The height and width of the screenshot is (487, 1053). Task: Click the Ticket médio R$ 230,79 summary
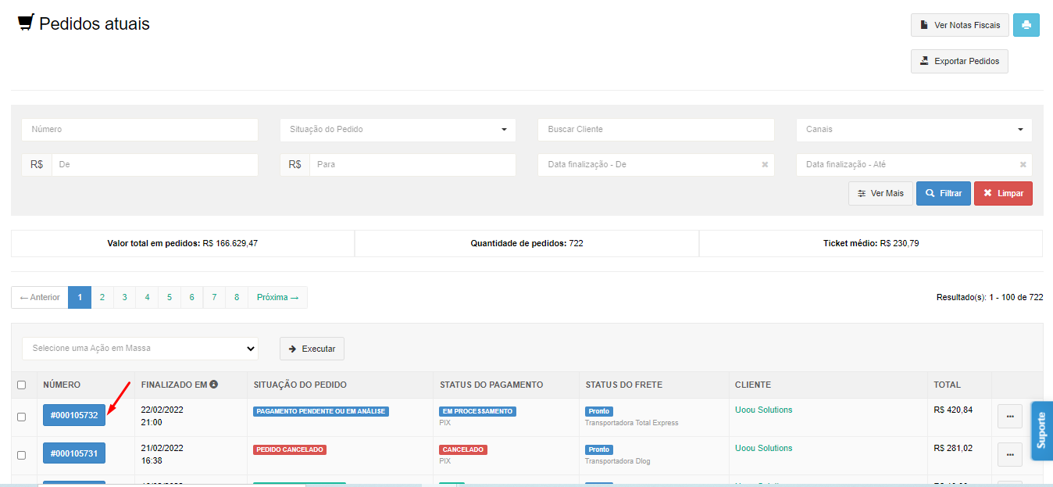pyautogui.click(x=871, y=243)
